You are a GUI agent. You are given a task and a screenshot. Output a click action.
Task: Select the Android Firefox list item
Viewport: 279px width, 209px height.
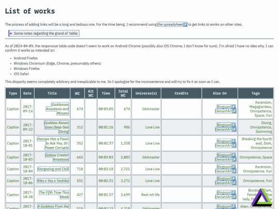pyautogui.click(x=26, y=58)
